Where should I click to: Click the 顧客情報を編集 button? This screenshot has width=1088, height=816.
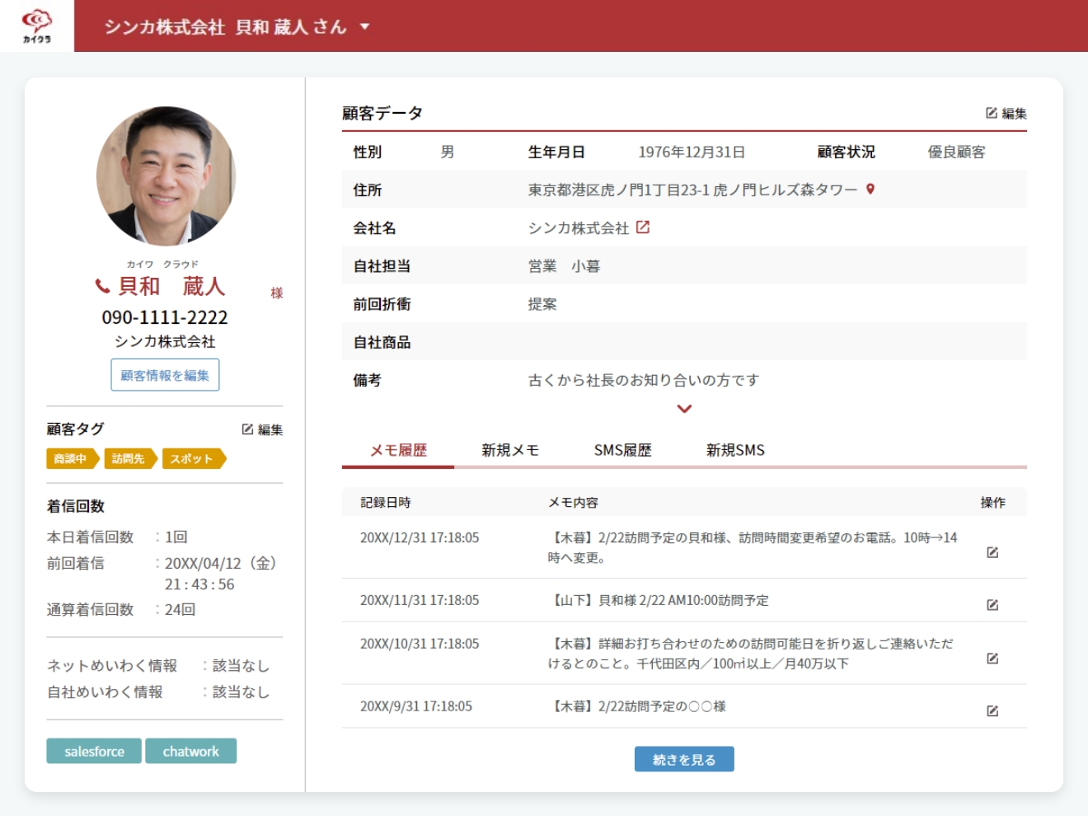[165, 375]
